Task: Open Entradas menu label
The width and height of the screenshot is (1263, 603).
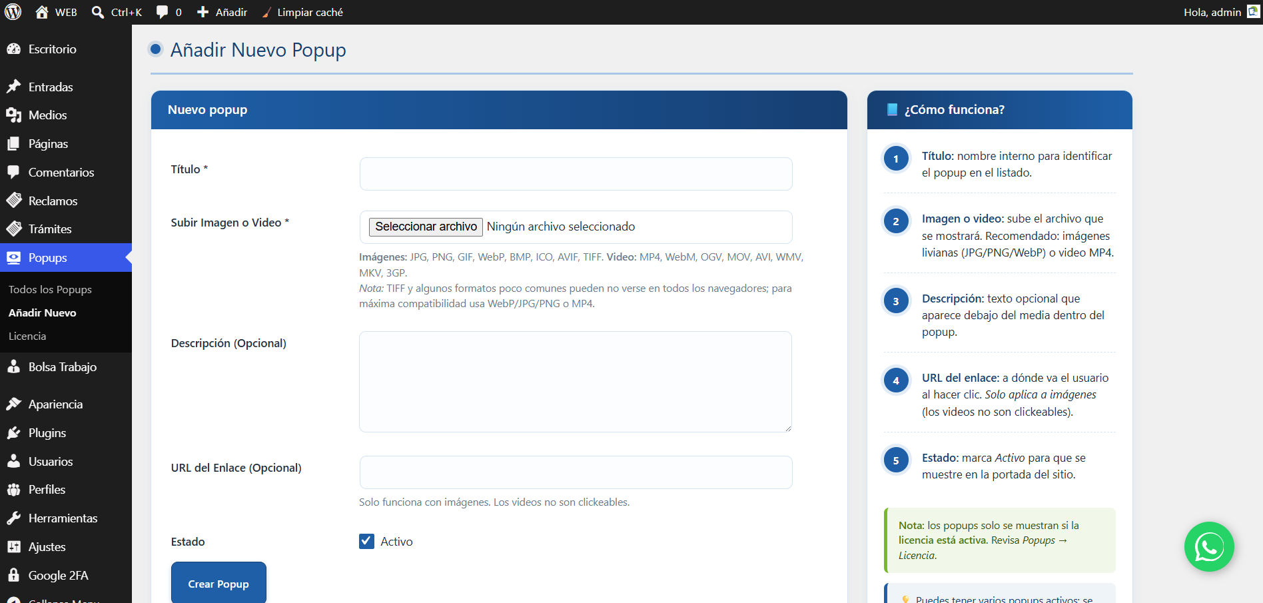Action: (51, 87)
